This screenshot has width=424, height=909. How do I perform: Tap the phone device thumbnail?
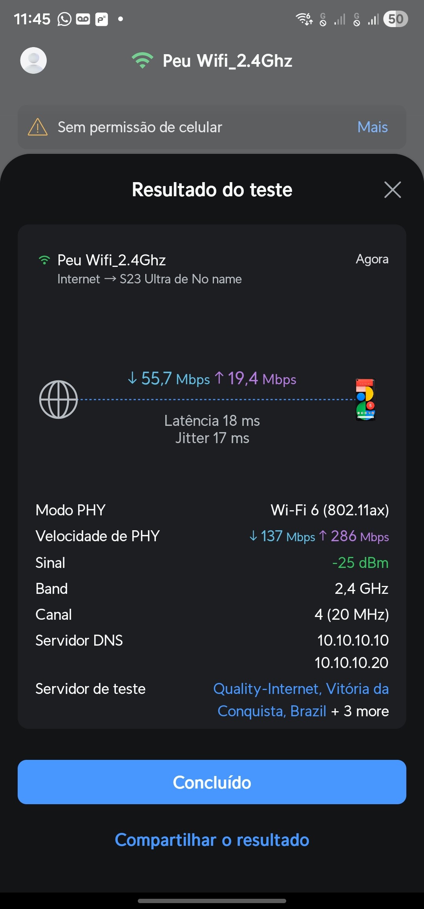(x=366, y=400)
